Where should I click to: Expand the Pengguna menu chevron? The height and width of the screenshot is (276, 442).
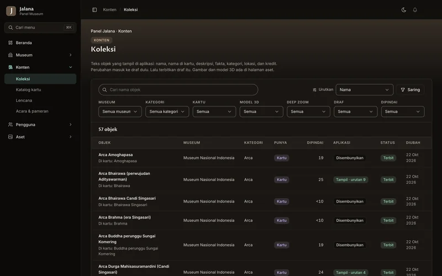coord(71,125)
